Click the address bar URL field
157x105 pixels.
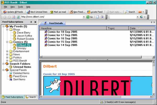[x=52, y=17]
